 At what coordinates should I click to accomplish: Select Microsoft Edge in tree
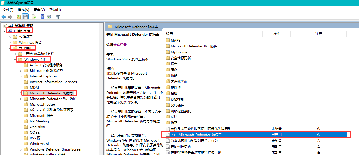coord(42,104)
